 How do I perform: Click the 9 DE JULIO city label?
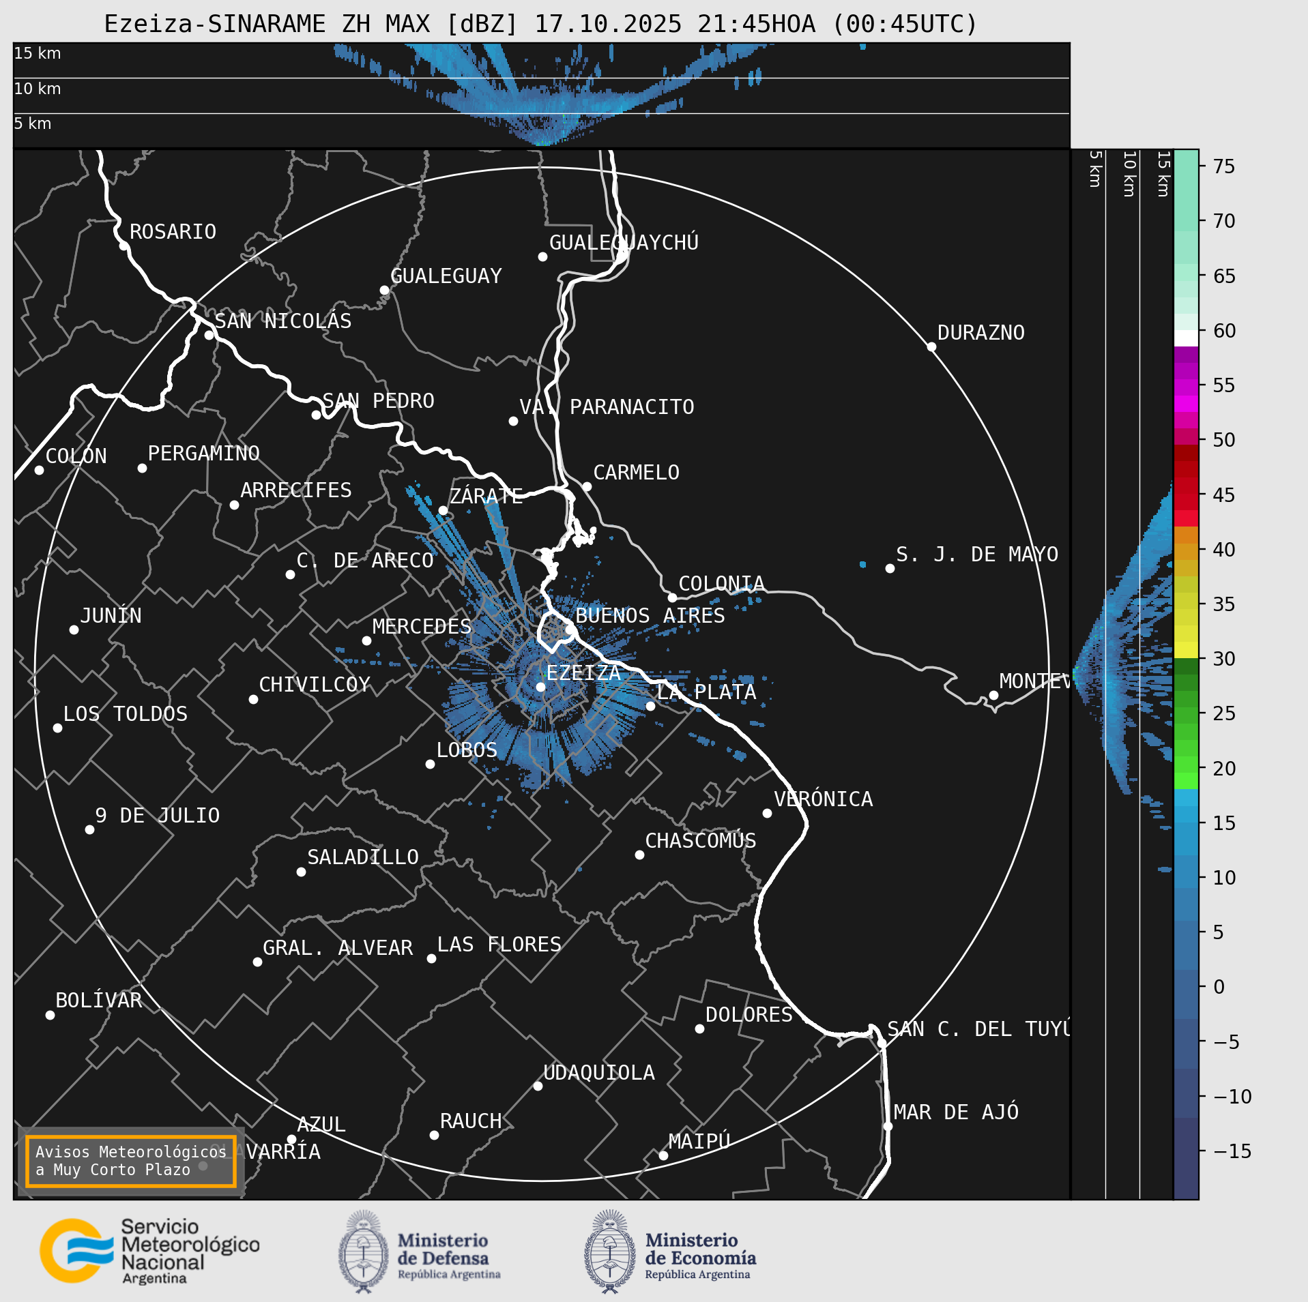[x=158, y=816]
